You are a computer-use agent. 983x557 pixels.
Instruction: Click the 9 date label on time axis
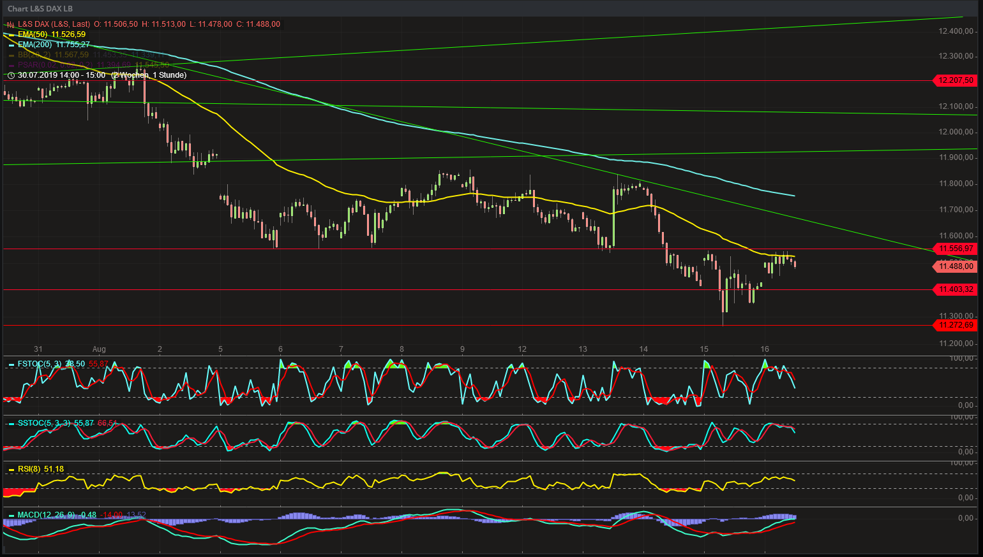coord(462,349)
